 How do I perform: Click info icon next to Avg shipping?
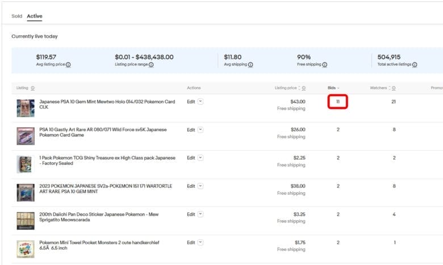coord(250,65)
